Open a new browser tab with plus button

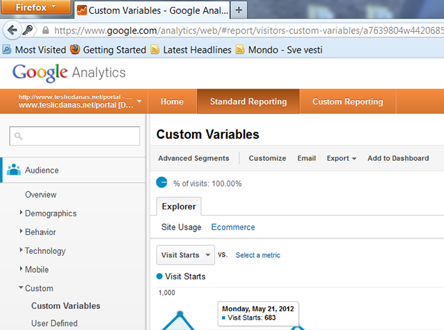[239, 10]
